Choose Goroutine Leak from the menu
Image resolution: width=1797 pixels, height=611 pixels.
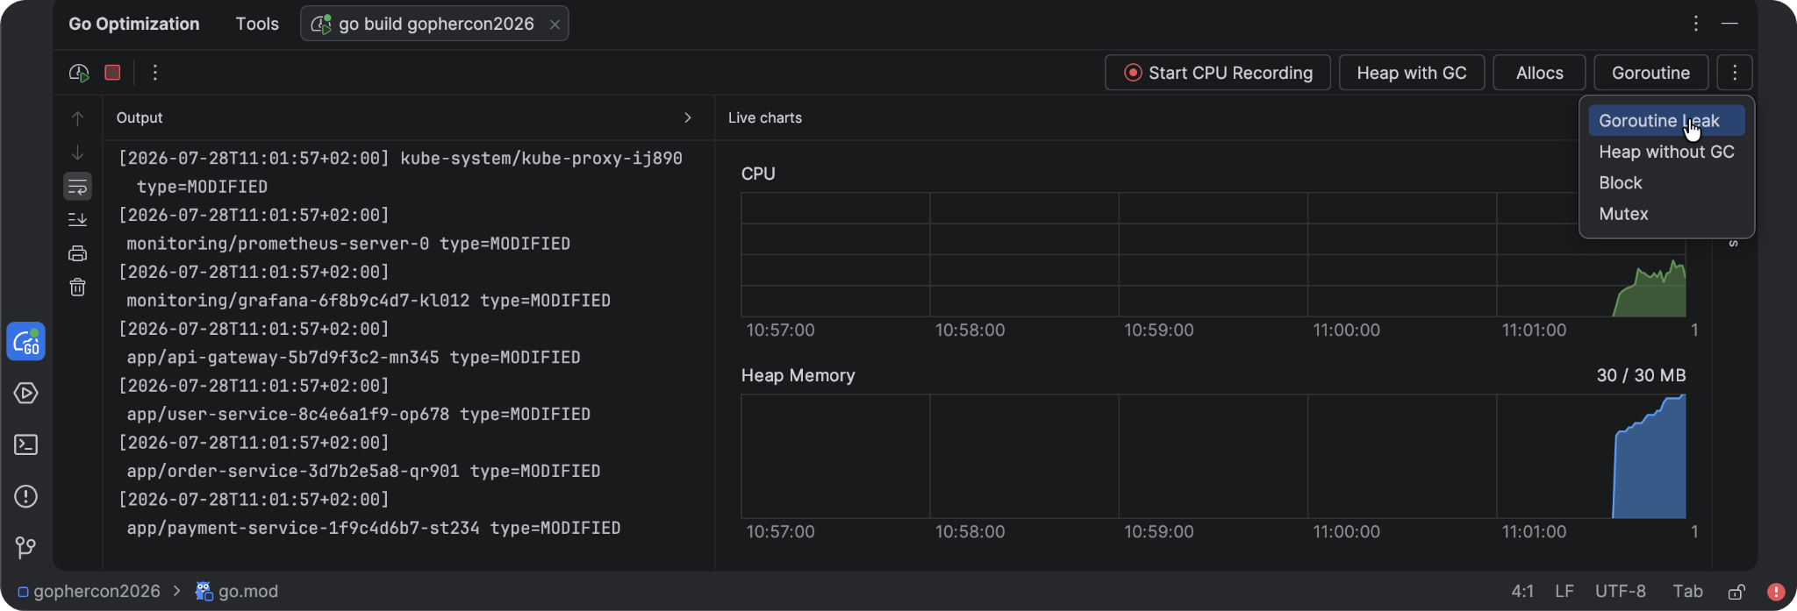pyautogui.click(x=1666, y=121)
